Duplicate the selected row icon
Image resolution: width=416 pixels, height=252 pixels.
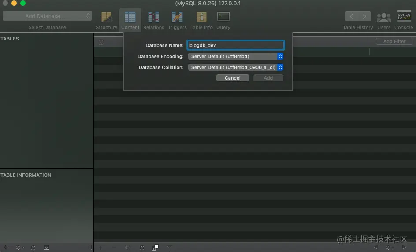point(128,248)
